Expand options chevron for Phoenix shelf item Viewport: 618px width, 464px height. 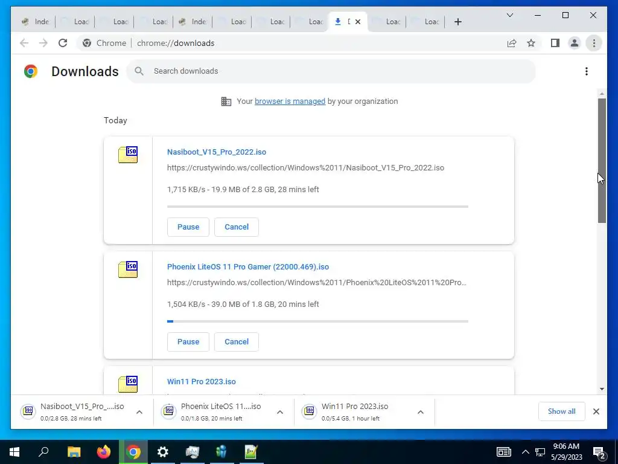point(280,412)
